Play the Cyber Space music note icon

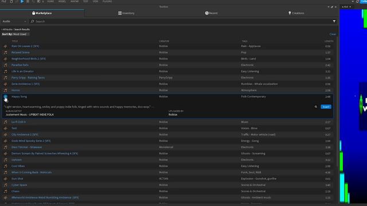(5, 185)
